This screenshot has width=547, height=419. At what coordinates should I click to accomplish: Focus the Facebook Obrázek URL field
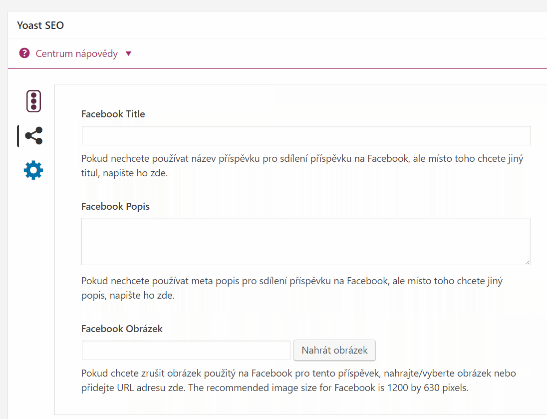pyautogui.click(x=186, y=350)
